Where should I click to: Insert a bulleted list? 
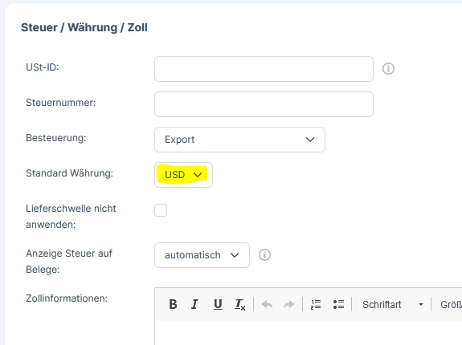coord(338,304)
